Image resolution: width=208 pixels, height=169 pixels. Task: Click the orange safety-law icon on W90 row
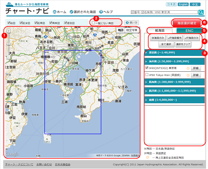[188, 68]
